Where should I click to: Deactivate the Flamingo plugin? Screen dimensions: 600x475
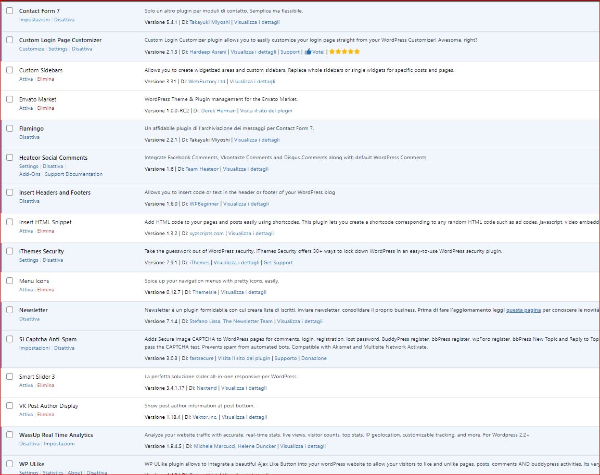[30, 137]
